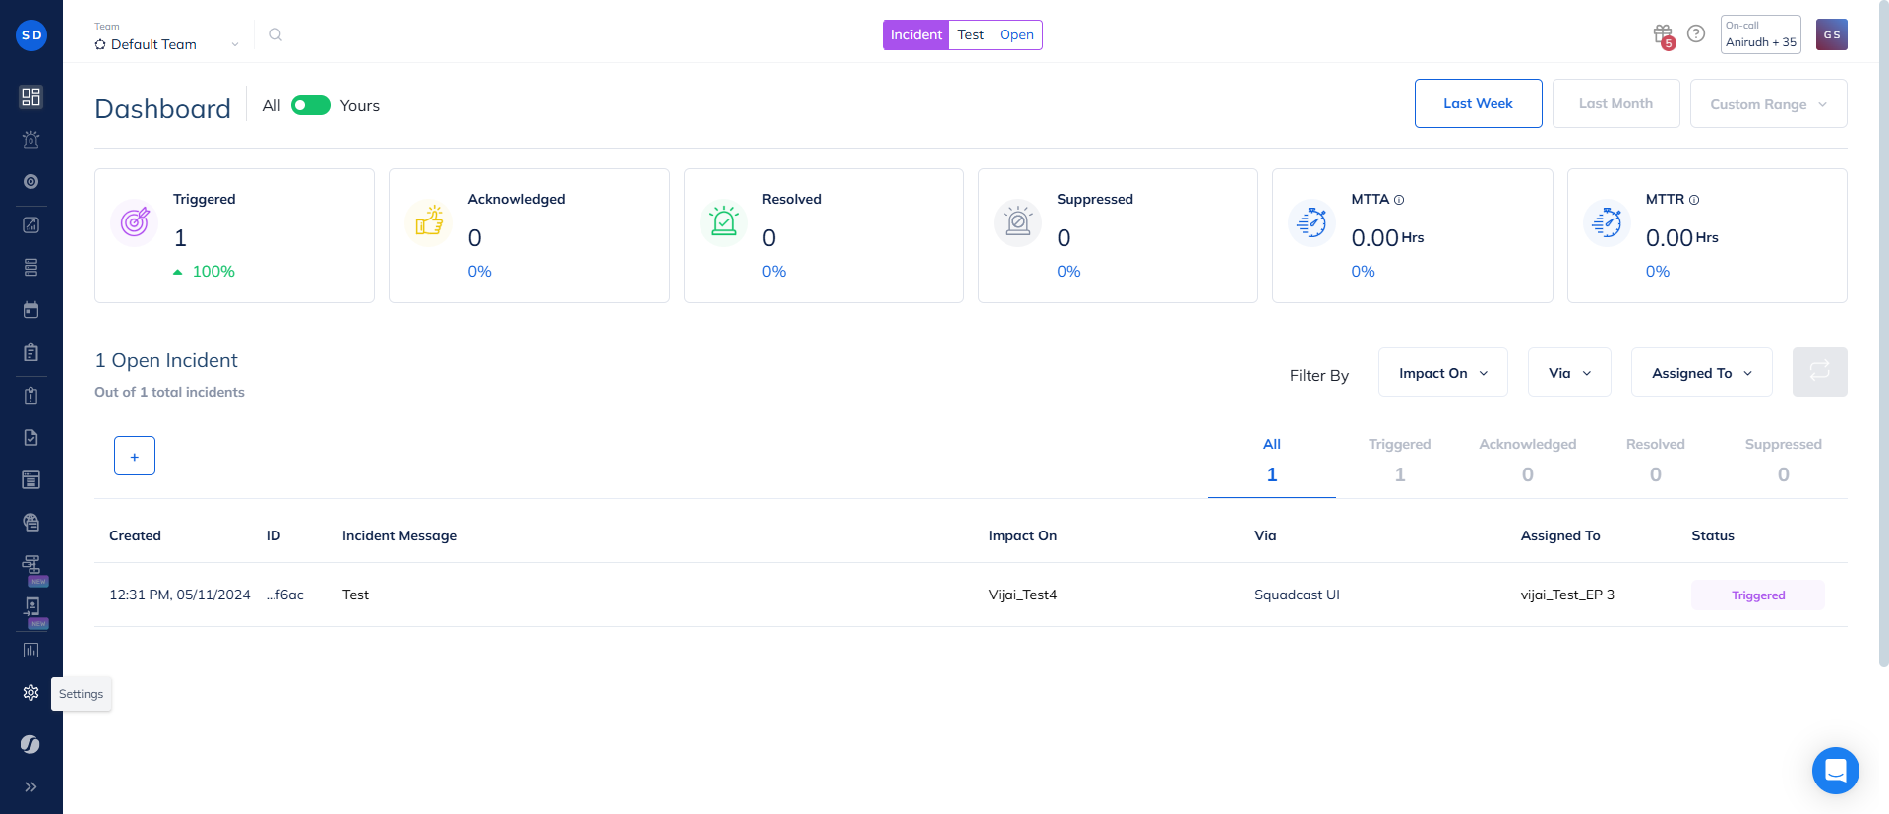Toggle the All/Yours dashboard switch
The image size is (1889, 814).
click(x=311, y=106)
